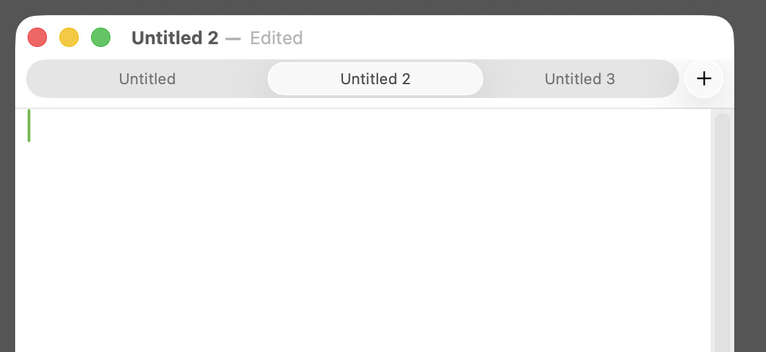The image size is (766, 352).
Task: Add a new tab with plus button
Action: (703, 79)
